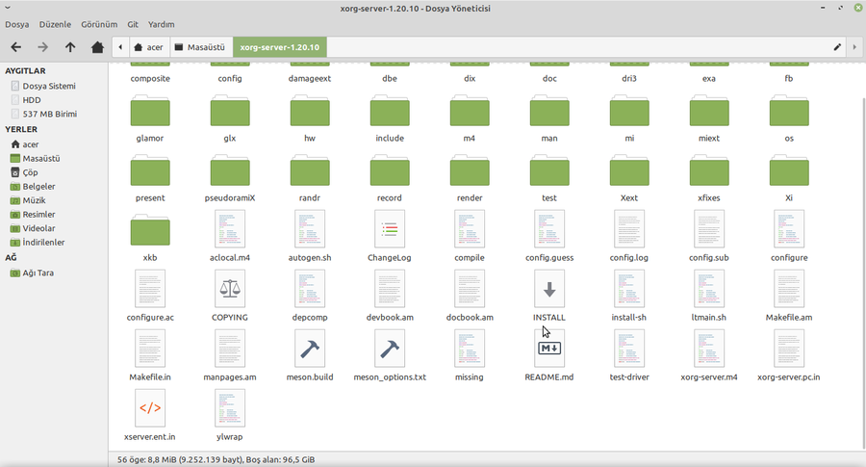Go forward with the right arrow button
The width and height of the screenshot is (866, 467).
pos(42,47)
